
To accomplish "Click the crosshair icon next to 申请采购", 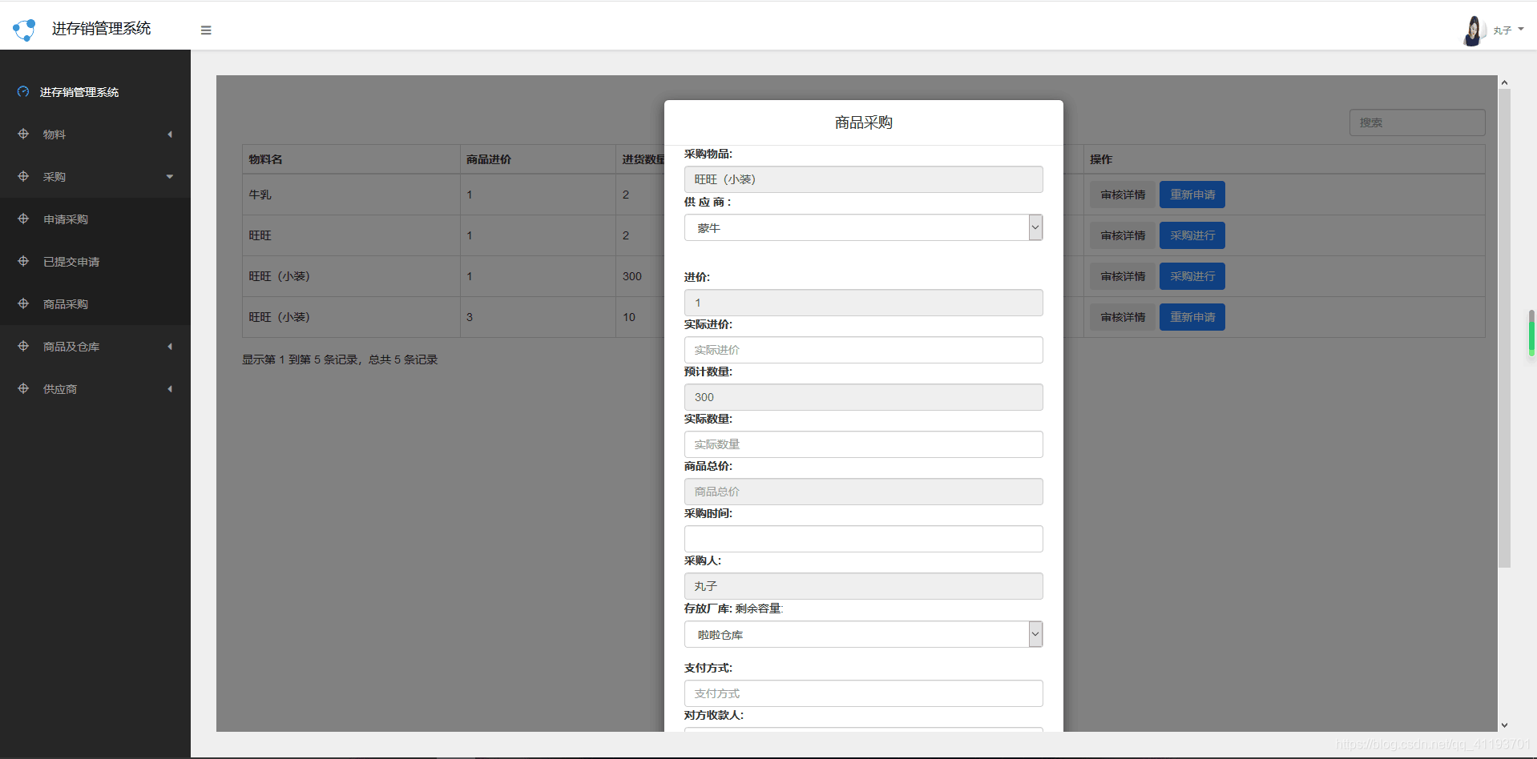I will [23, 219].
